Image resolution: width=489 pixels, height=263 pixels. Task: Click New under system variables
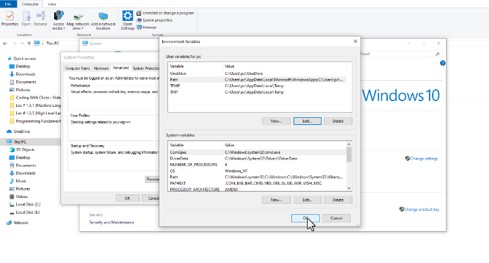point(276,200)
